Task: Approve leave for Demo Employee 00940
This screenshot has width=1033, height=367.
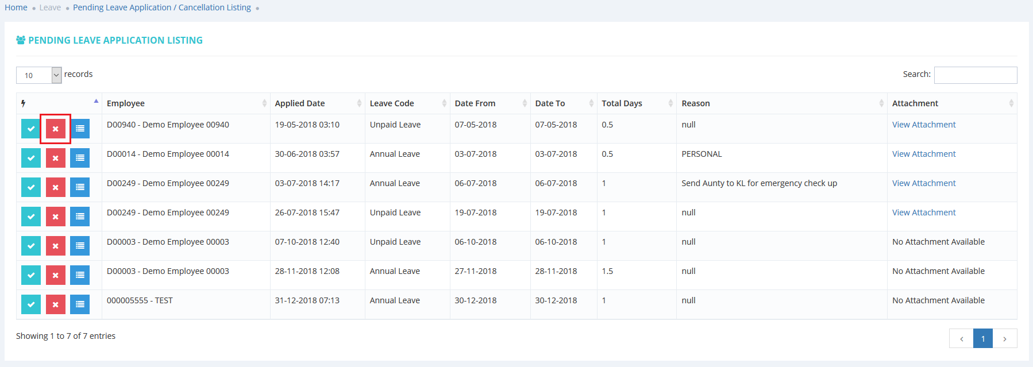Action: point(31,129)
